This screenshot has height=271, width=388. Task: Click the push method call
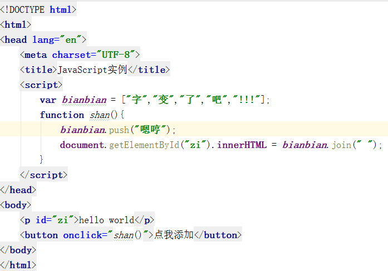pos(119,130)
